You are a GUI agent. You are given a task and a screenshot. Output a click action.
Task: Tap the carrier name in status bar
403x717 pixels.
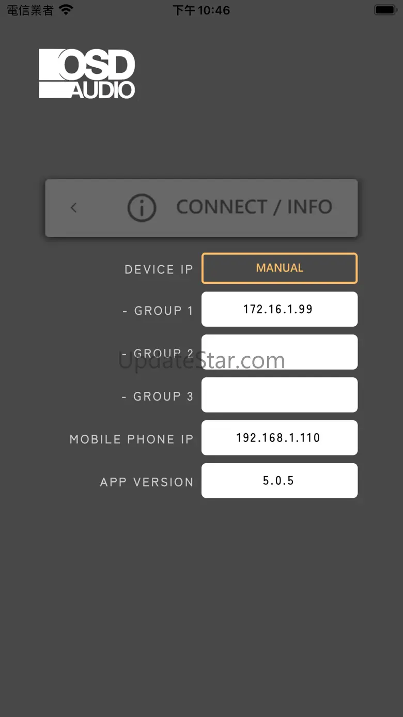tap(30, 10)
